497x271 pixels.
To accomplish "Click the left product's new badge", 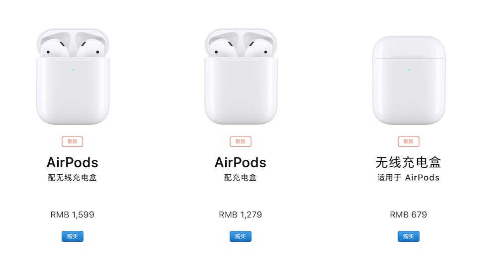I will pyautogui.click(x=73, y=141).
